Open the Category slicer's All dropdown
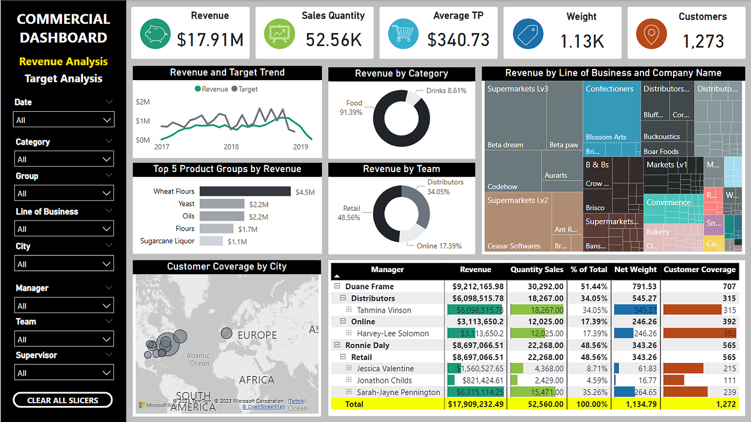The image size is (751, 422). (64, 159)
